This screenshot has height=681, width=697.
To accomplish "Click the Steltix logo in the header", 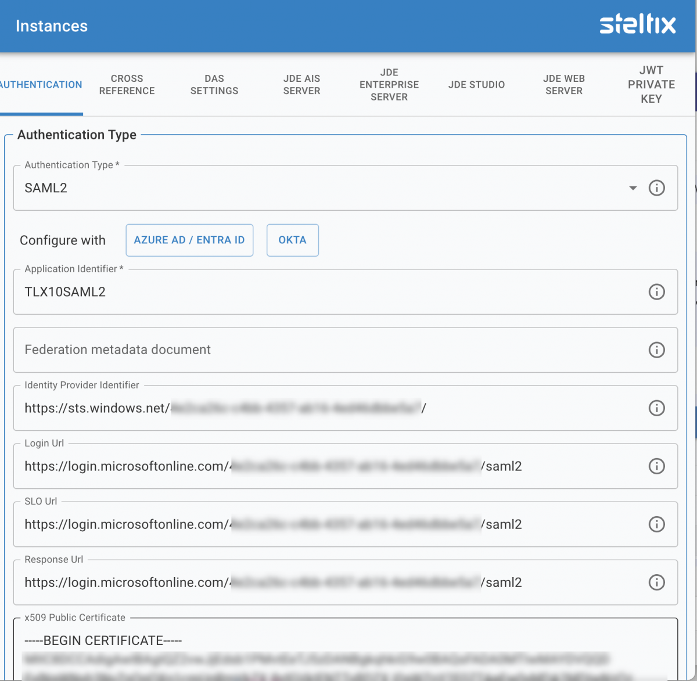I will tap(638, 24).
